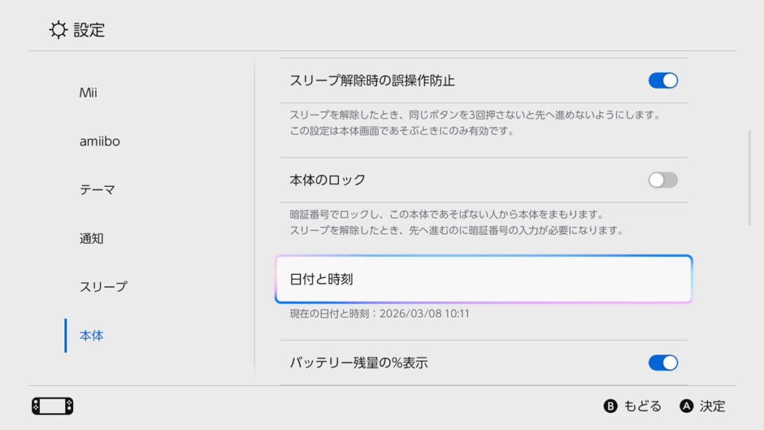Viewport: 764px width, 430px height.
Task: Turn off バッテリー残量の%表示 toggle
Action: point(663,363)
